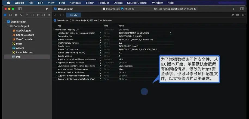Click the Key column header
Image resolution: width=249 pixels, height=119 pixels.
(60, 26)
